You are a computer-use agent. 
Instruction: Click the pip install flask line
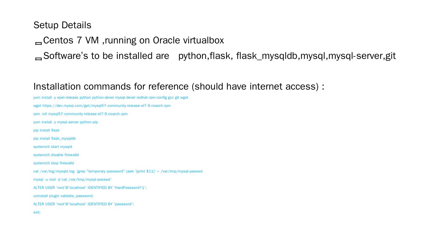(x=46, y=130)
